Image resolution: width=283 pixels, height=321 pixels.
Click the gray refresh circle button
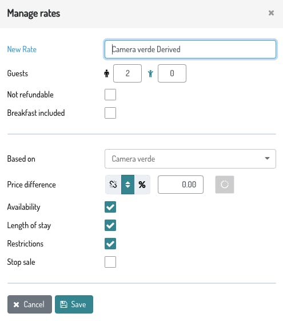(x=225, y=185)
